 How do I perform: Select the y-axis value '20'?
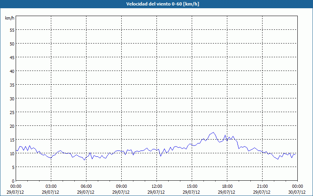(12, 126)
